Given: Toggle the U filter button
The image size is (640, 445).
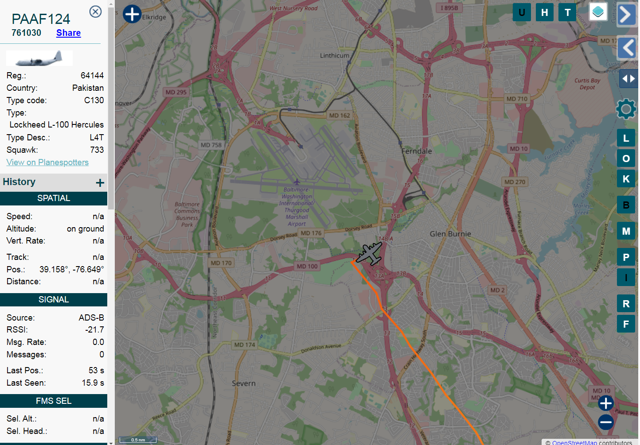Looking at the screenshot, I should point(522,12).
